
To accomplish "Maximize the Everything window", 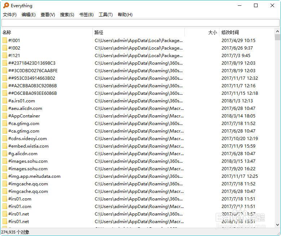I will 256,5.
